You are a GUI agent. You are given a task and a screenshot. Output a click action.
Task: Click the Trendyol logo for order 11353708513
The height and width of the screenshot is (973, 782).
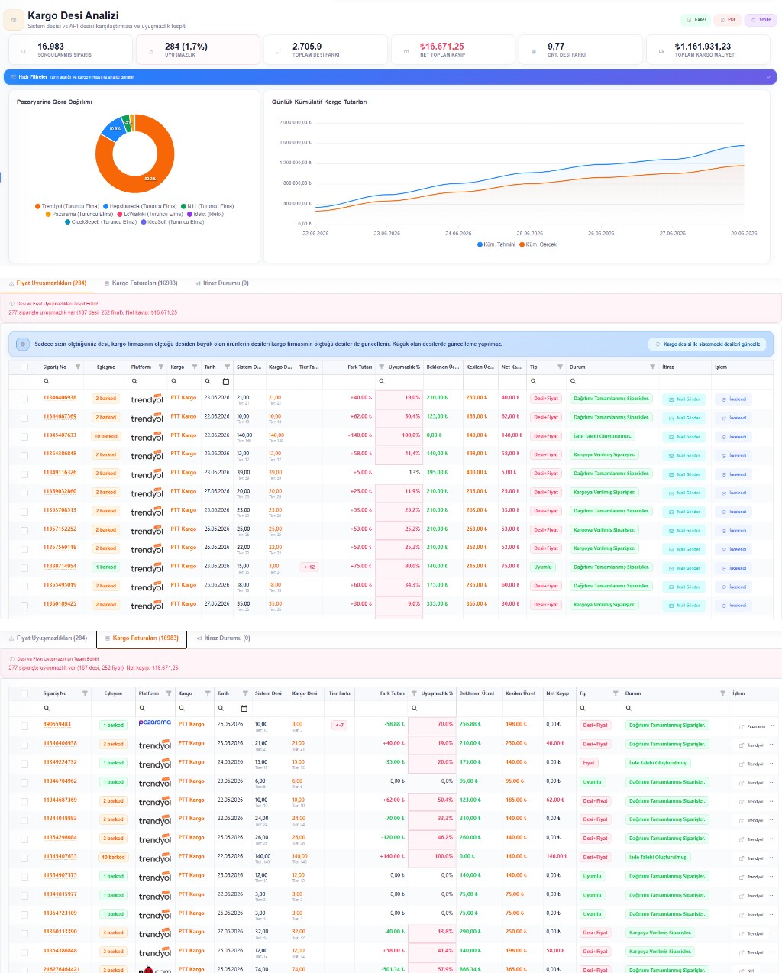147,511
